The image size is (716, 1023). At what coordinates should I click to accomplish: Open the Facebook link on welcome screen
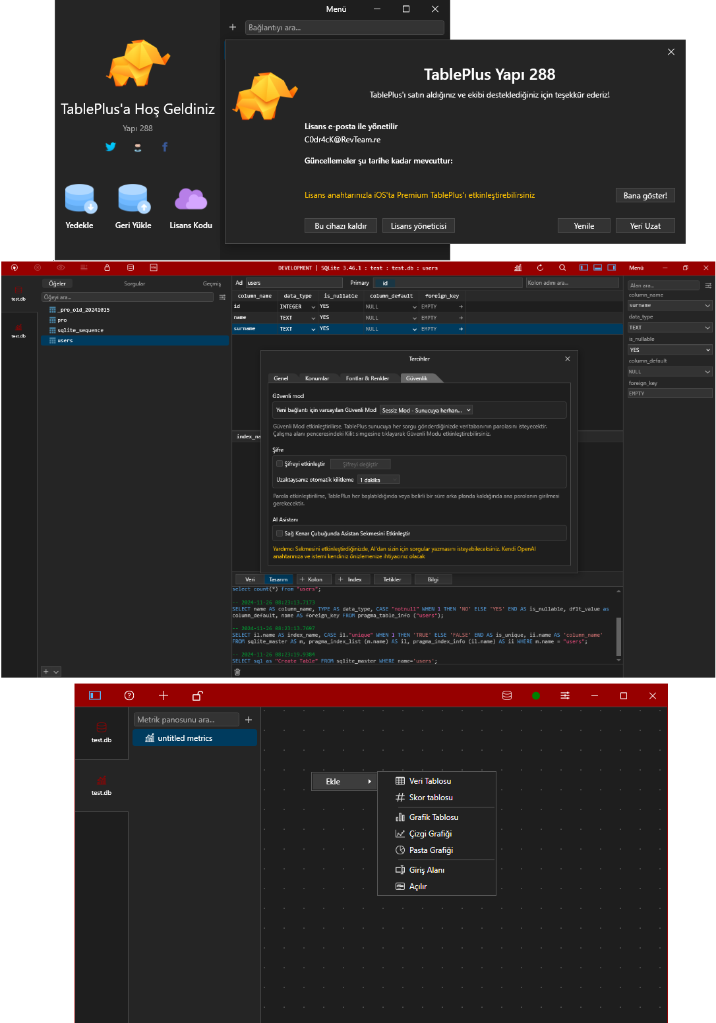coord(165,147)
